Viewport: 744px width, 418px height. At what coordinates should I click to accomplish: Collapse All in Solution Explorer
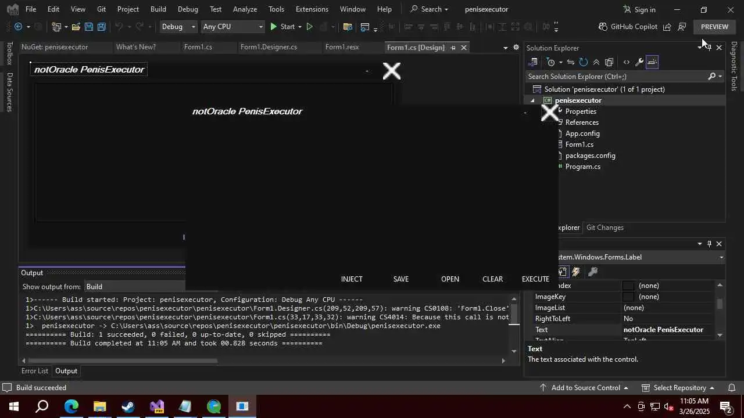[x=596, y=62]
